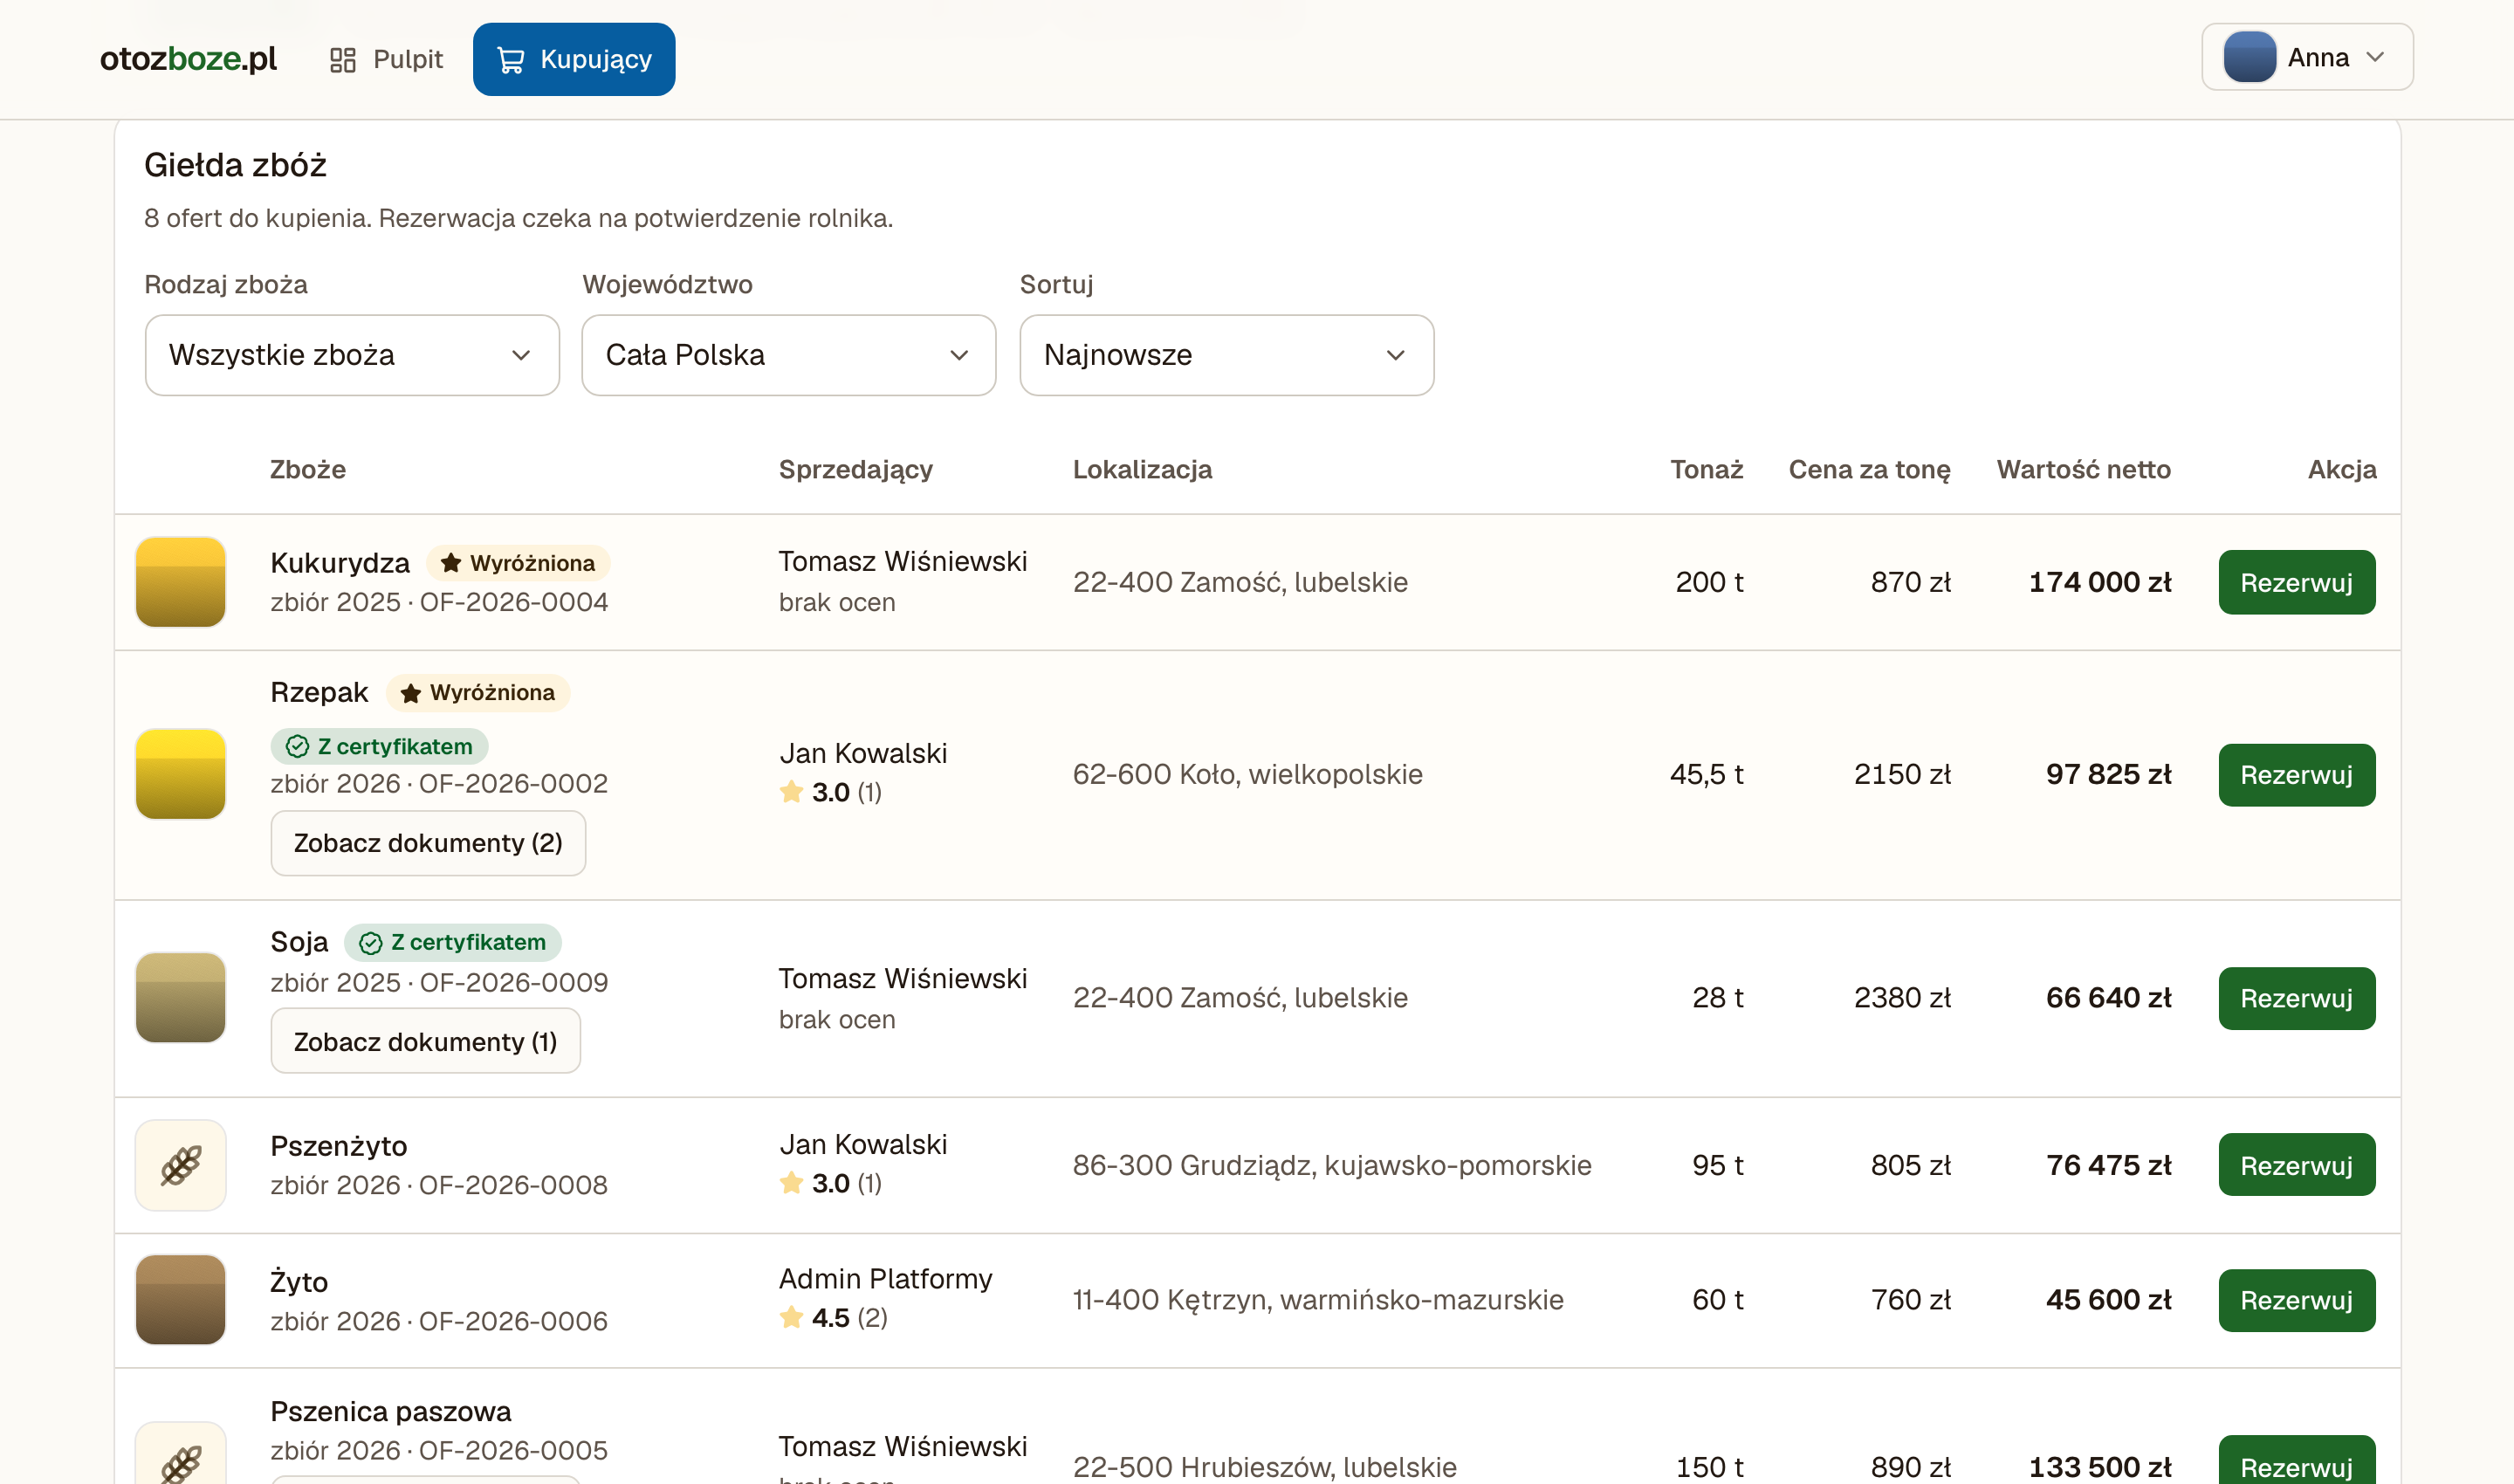2514x1484 pixels.
Task: Reserve the Rzepak offer
Action: 2297,775
